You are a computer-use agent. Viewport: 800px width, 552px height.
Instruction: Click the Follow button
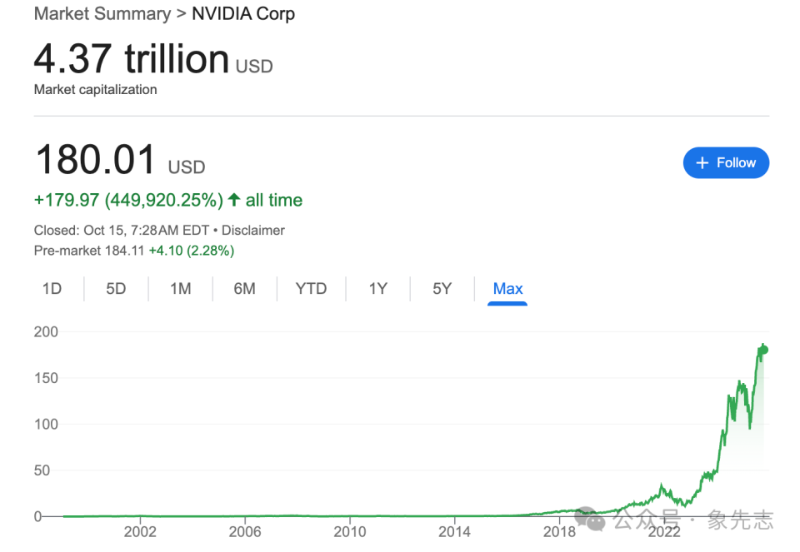(726, 163)
